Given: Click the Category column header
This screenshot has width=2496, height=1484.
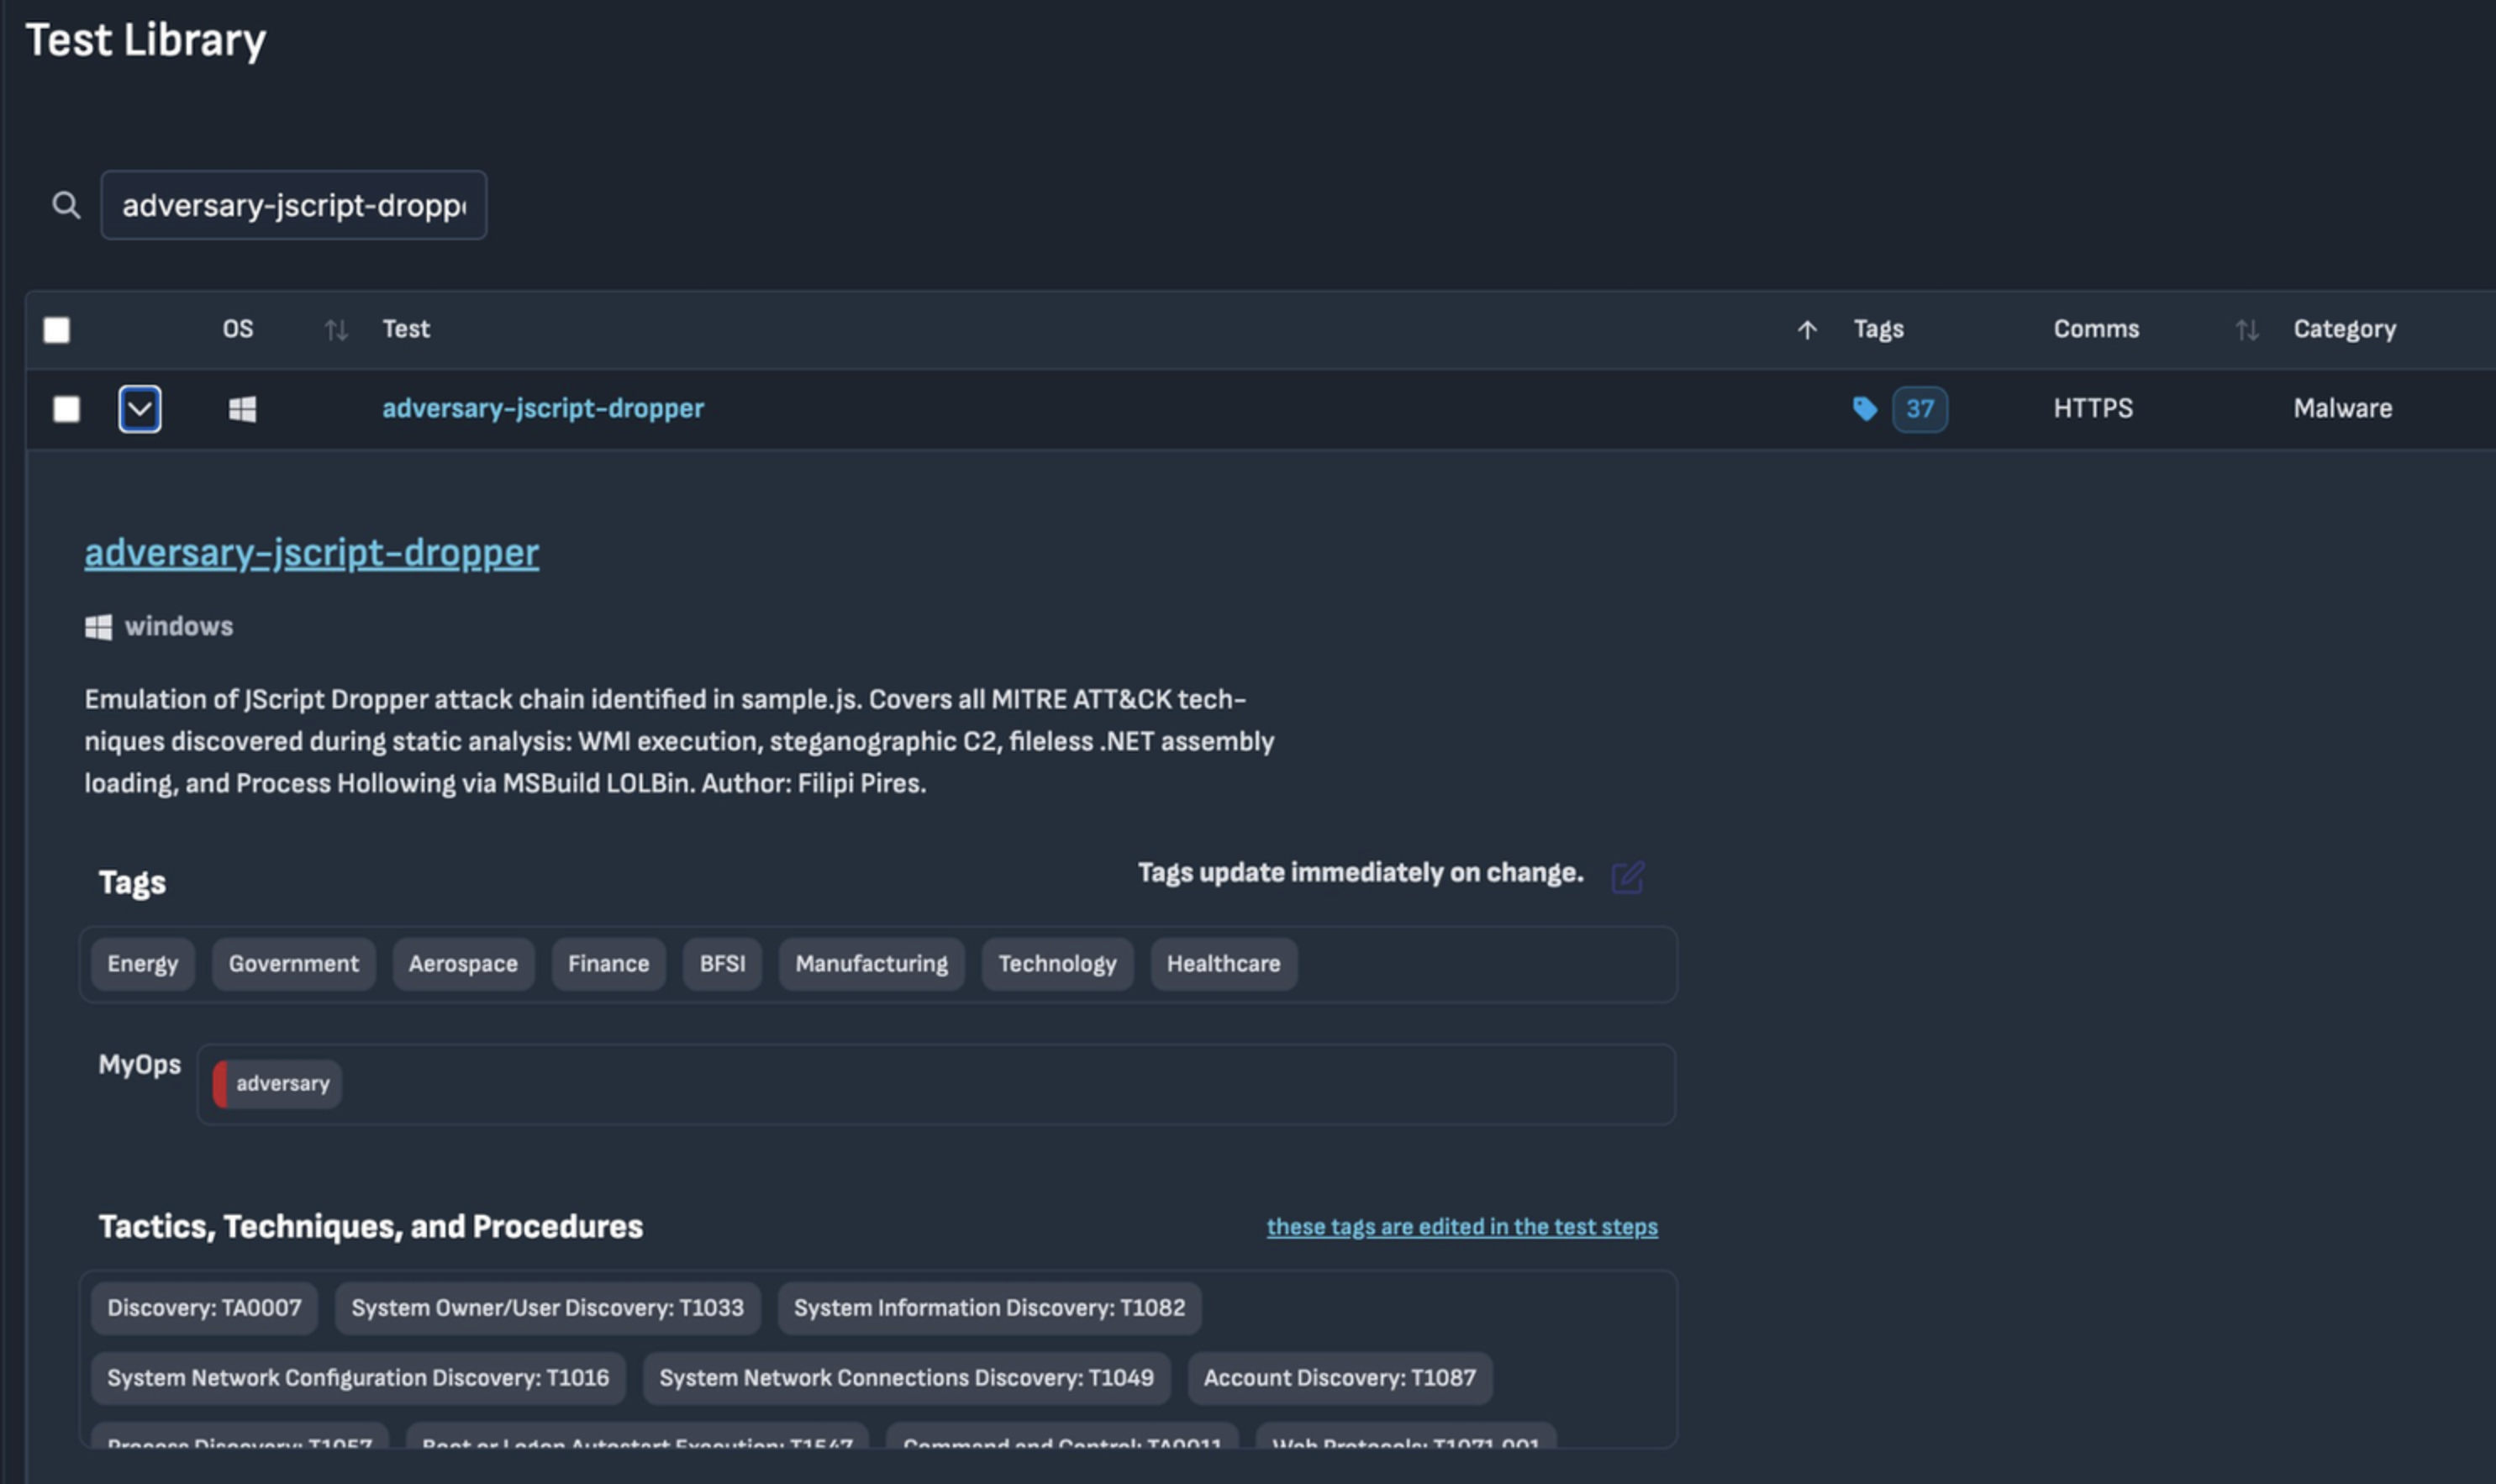Looking at the screenshot, I should coord(2344,329).
